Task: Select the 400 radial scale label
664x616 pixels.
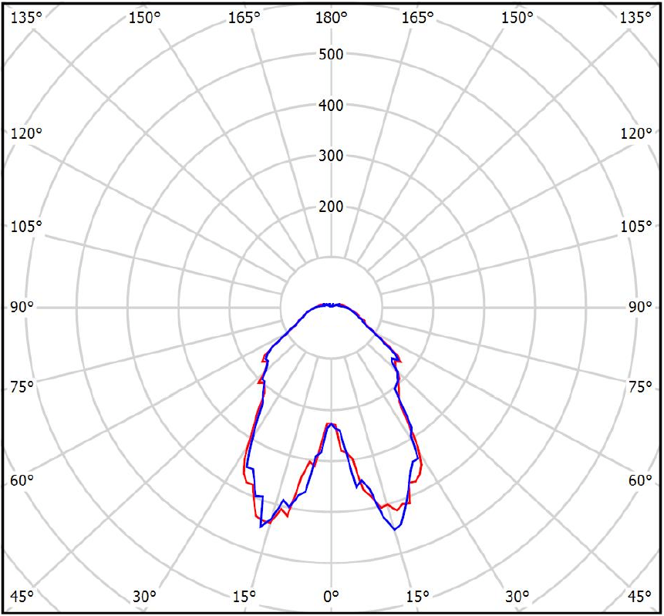Action: [x=331, y=106]
